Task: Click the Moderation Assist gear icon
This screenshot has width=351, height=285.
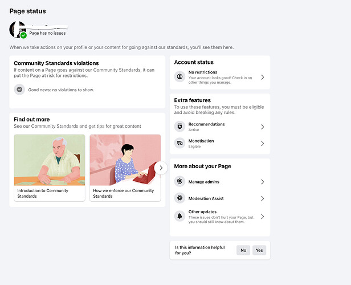Action: [180, 198]
